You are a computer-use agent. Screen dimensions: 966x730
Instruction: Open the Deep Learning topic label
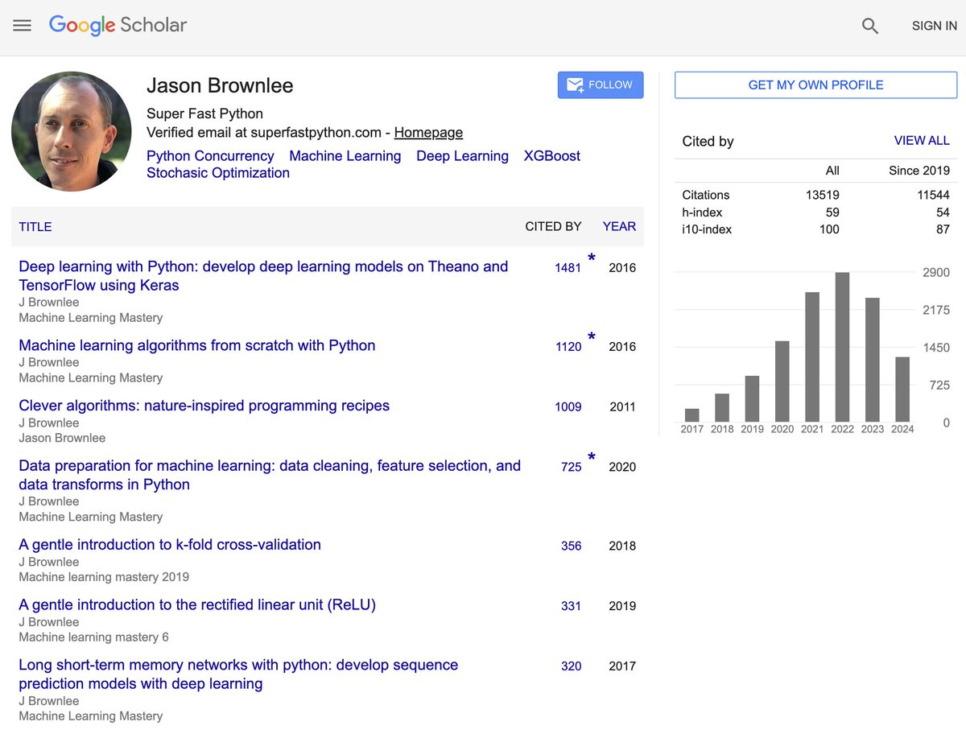(462, 155)
